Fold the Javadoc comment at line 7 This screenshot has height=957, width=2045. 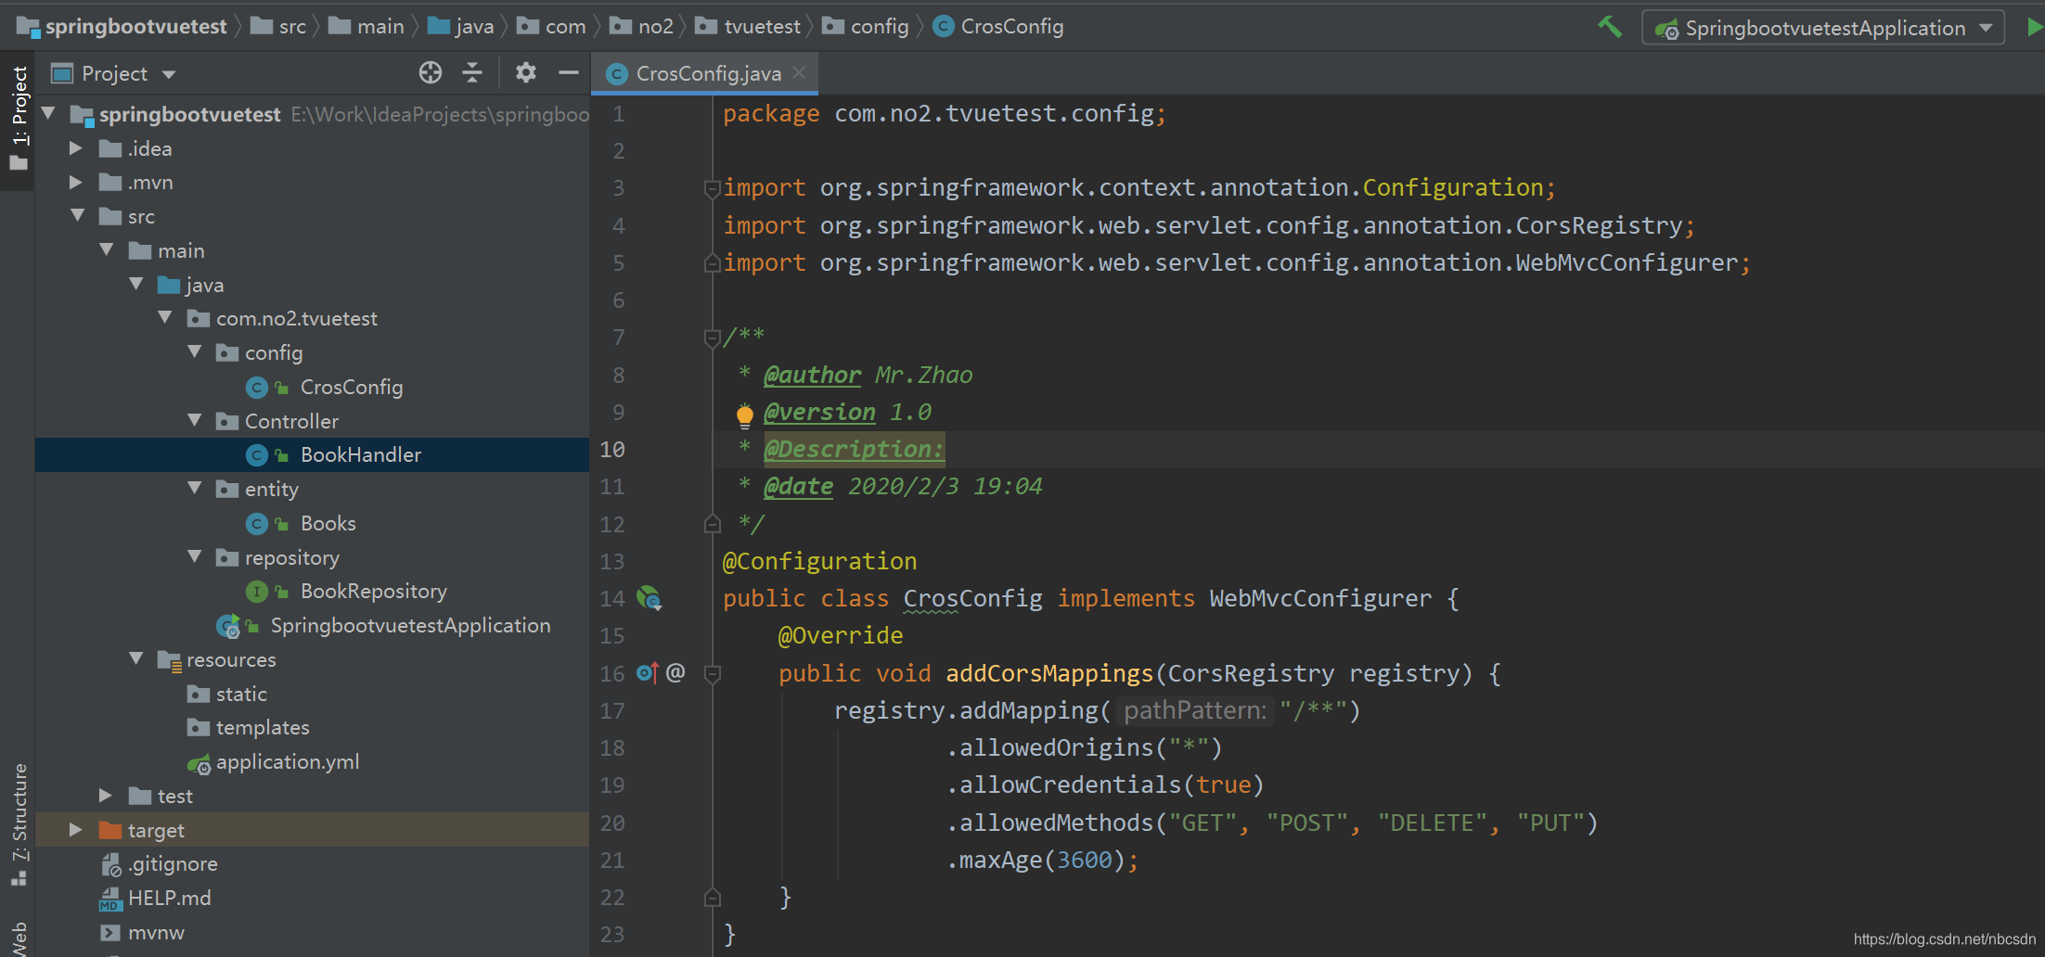click(713, 338)
